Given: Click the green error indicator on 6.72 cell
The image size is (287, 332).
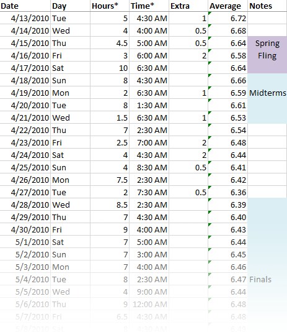Looking at the screenshot, I should click(x=210, y=13).
